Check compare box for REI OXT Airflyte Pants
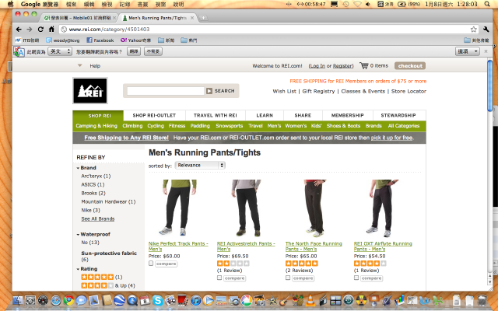 click(356, 278)
